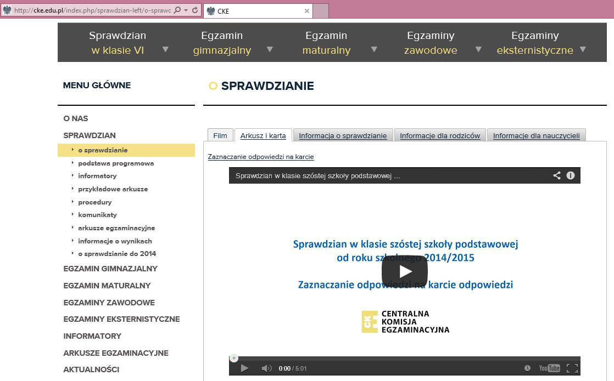Open AKTUALNOŚCI in main menu
Screen dimensions: 614x381
coord(91,369)
